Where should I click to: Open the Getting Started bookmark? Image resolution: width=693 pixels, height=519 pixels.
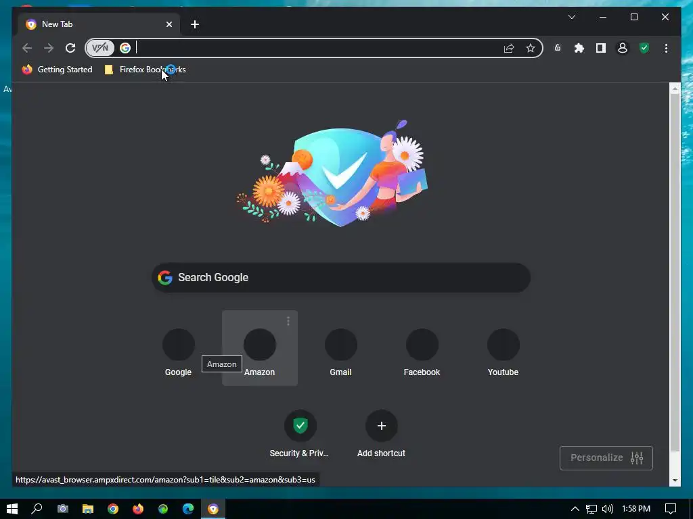(57, 70)
